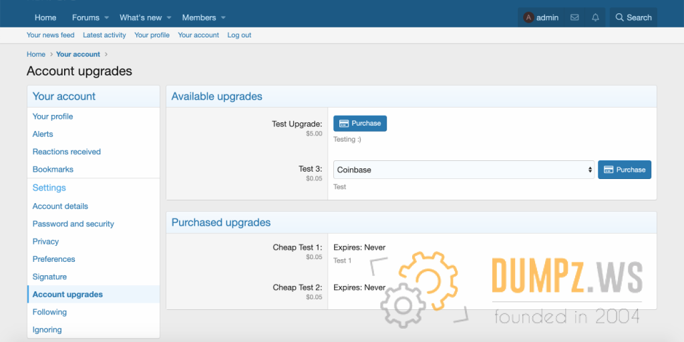Open Latest activity link
This screenshot has width=684, height=342.
(x=104, y=35)
